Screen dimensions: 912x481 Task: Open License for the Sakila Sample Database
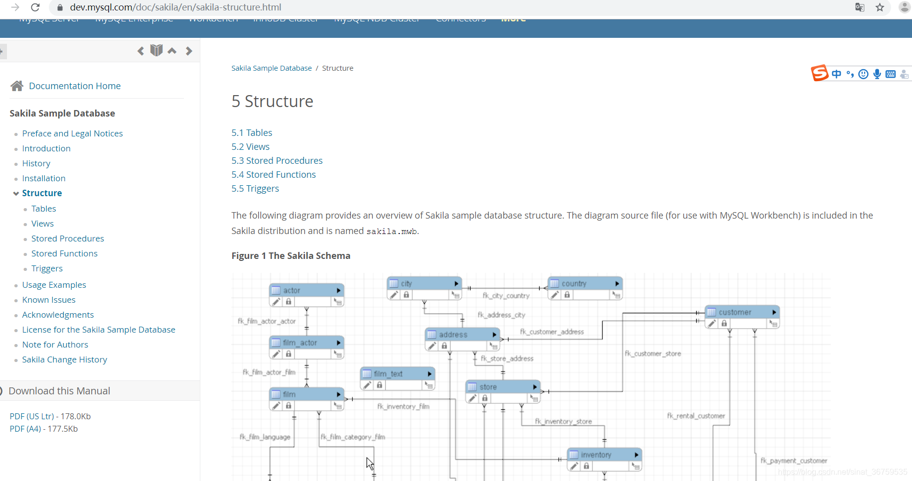click(99, 330)
